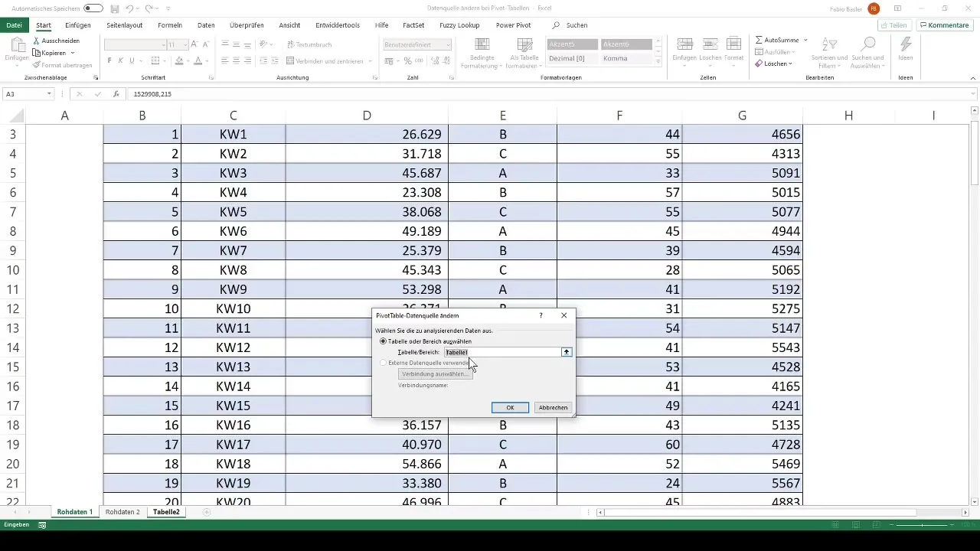Collapse the ribbon with chevron
Image resolution: width=980 pixels, height=551 pixels.
coord(972,79)
